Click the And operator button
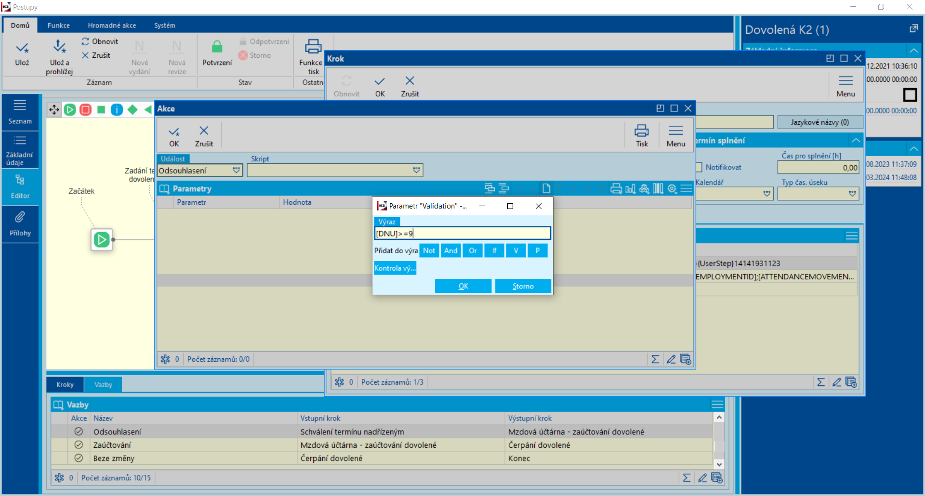 451,250
